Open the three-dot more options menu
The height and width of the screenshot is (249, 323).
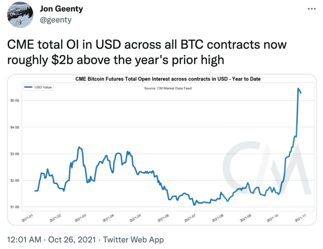tap(311, 9)
